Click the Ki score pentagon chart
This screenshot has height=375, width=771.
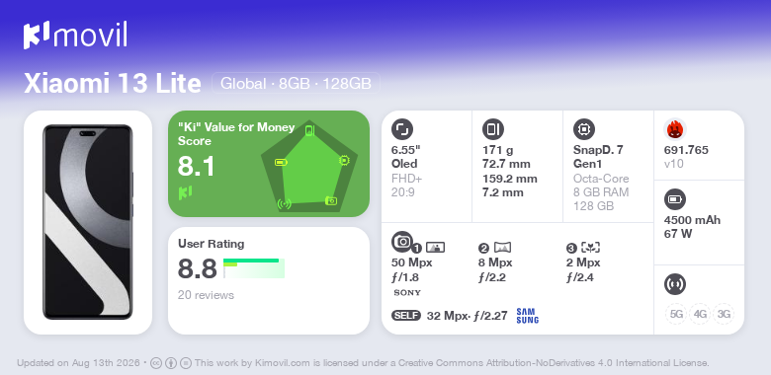click(309, 168)
